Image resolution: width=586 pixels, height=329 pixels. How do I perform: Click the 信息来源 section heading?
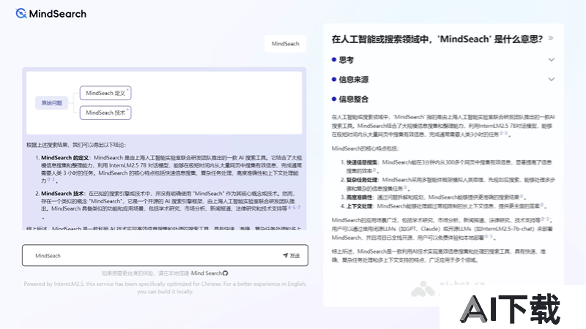[354, 80]
